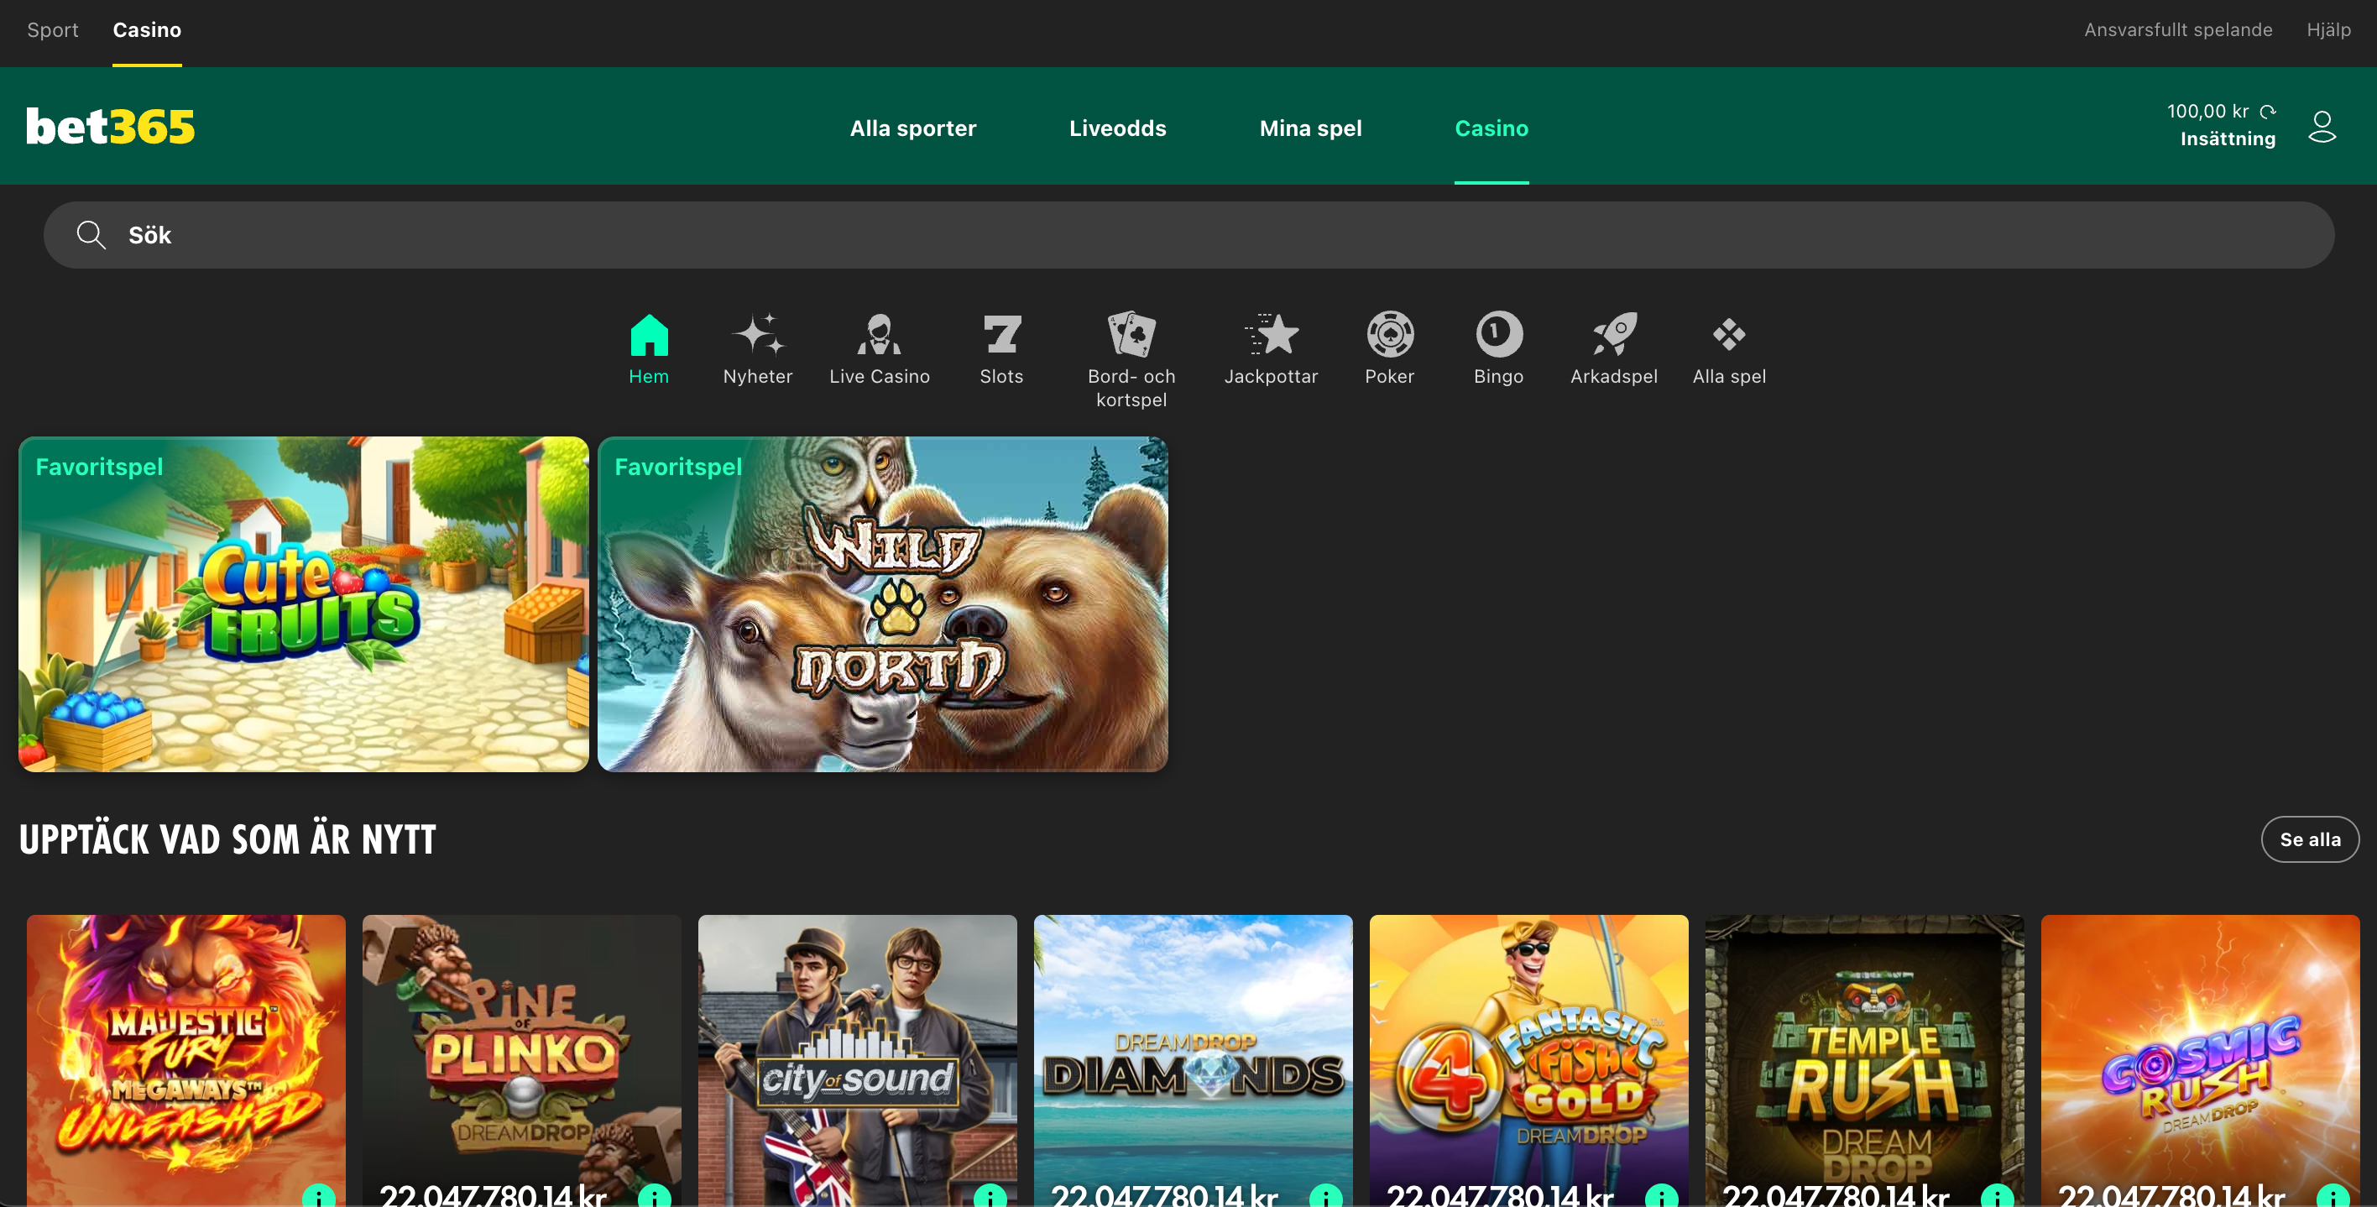2377x1207 pixels.
Task: Show info for Dream Drop Diamonds game
Action: click(1327, 1196)
